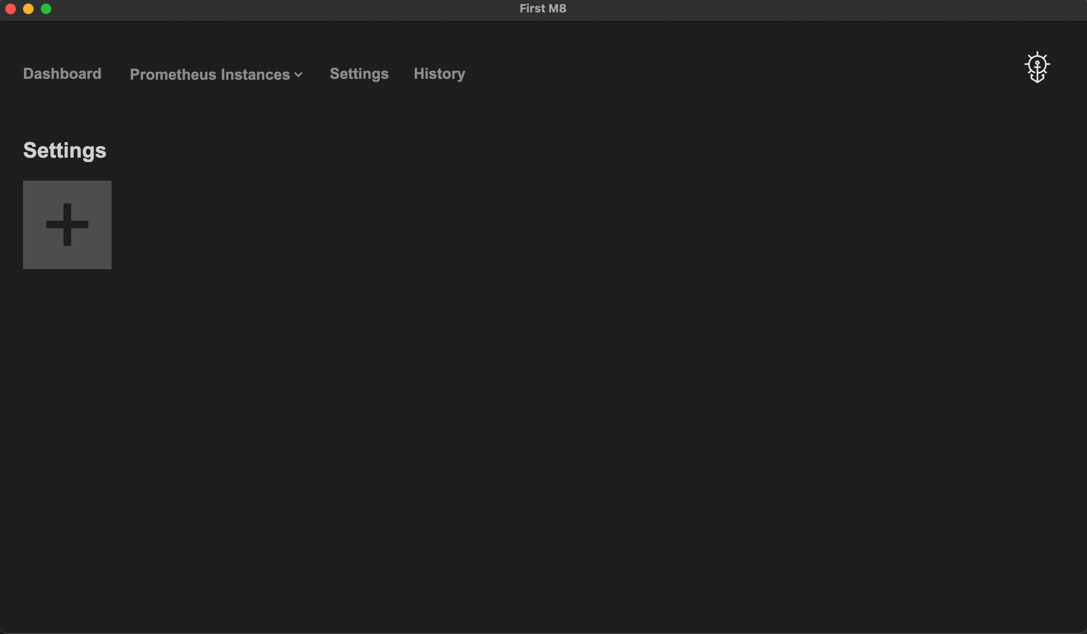
Task: Maximize the First M8 window
Action: coord(46,9)
